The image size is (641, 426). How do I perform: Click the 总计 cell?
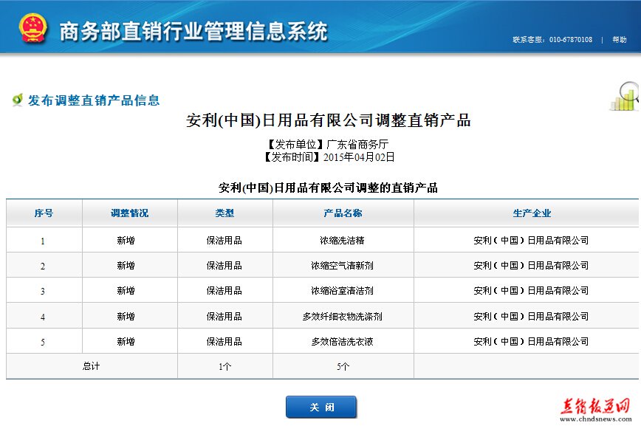(91, 366)
